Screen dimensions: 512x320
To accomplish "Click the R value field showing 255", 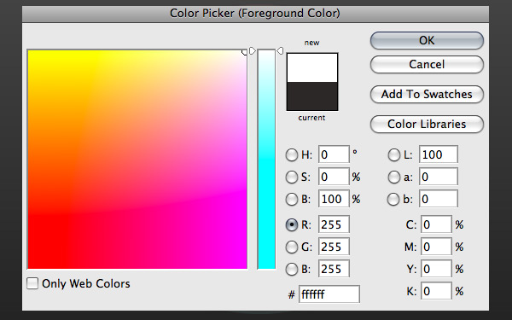I will pos(334,224).
